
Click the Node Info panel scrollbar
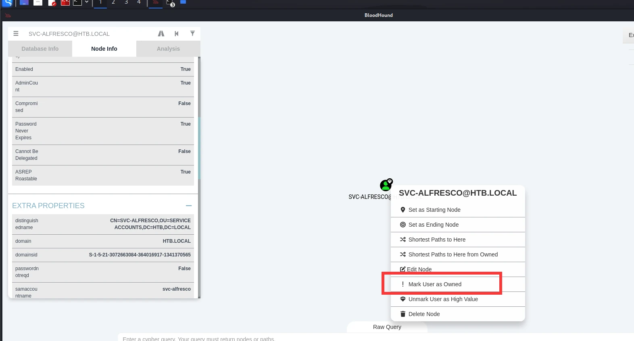point(199,148)
